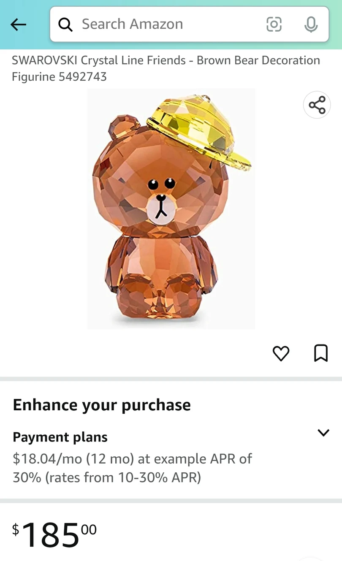Tap the share icon beside the product image
This screenshot has height=561, width=342.
(x=317, y=105)
